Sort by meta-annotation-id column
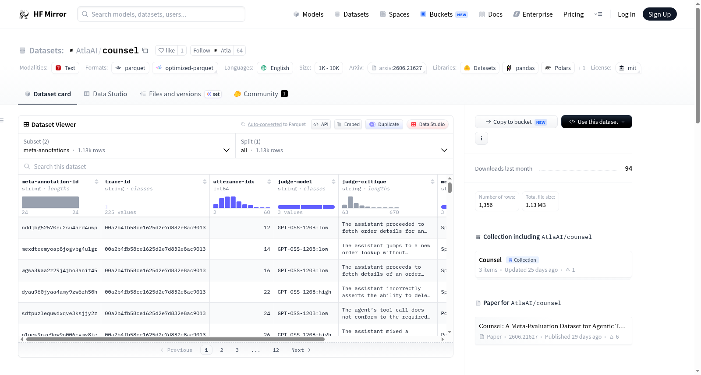Viewport: 701px width, 375px height. pyautogui.click(x=96, y=182)
